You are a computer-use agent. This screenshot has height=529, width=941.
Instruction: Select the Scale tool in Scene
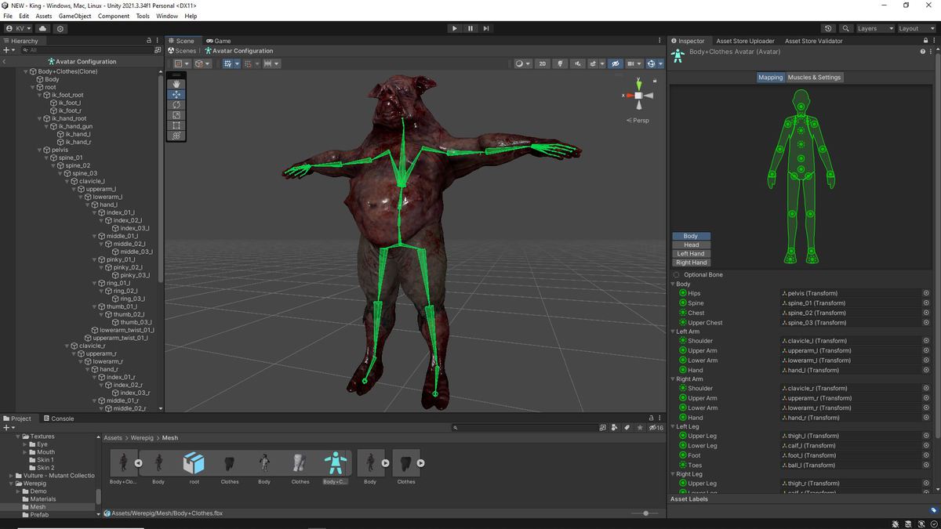coord(177,114)
